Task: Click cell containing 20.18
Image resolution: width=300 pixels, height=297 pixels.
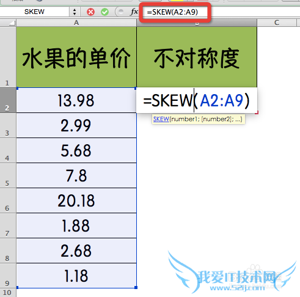Action: (76, 200)
